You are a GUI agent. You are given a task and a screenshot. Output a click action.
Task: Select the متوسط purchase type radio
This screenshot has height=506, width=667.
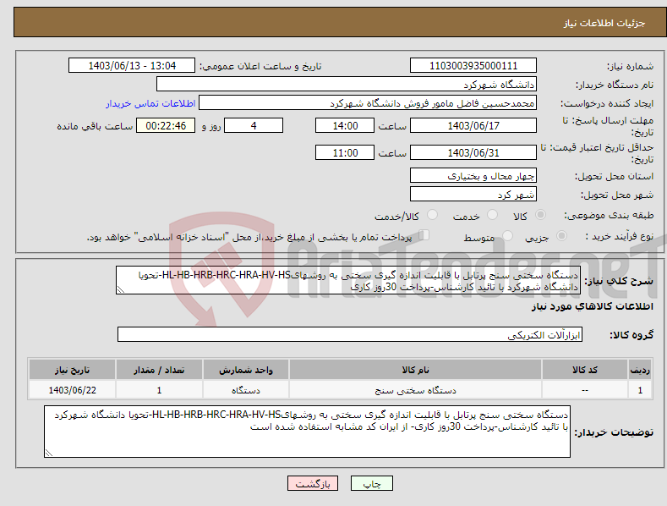pyautogui.click(x=507, y=235)
